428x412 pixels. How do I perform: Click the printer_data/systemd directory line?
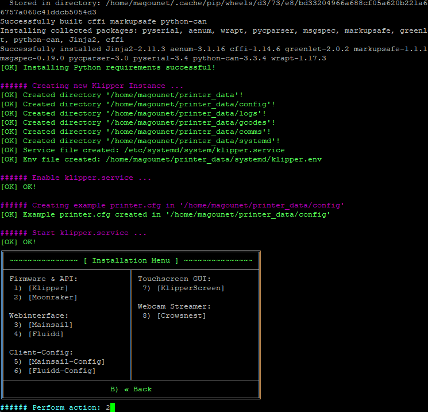[140, 141]
